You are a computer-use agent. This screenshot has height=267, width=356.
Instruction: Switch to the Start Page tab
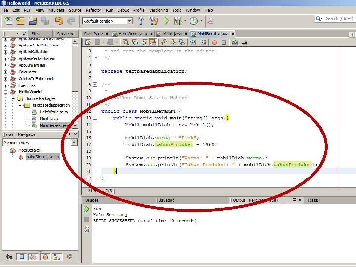93,34
